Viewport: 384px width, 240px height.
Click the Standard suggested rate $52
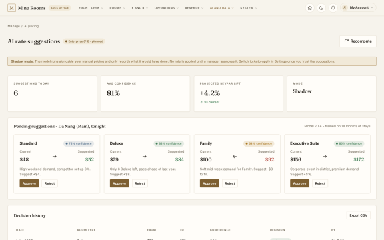point(89,160)
